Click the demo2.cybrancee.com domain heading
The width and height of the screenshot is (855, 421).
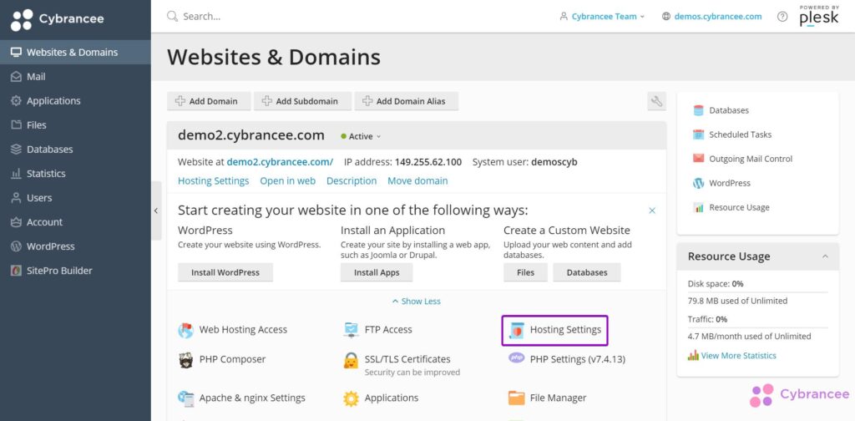[x=250, y=135]
